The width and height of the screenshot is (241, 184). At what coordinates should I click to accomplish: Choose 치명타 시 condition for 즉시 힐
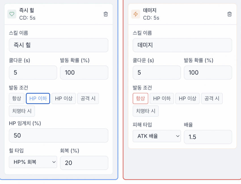22,111
